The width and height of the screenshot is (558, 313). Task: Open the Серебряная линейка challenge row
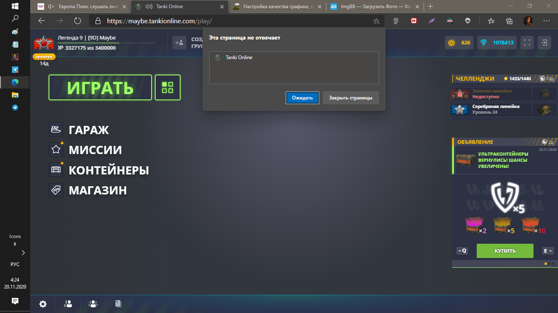pyautogui.click(x=504, y=109)
